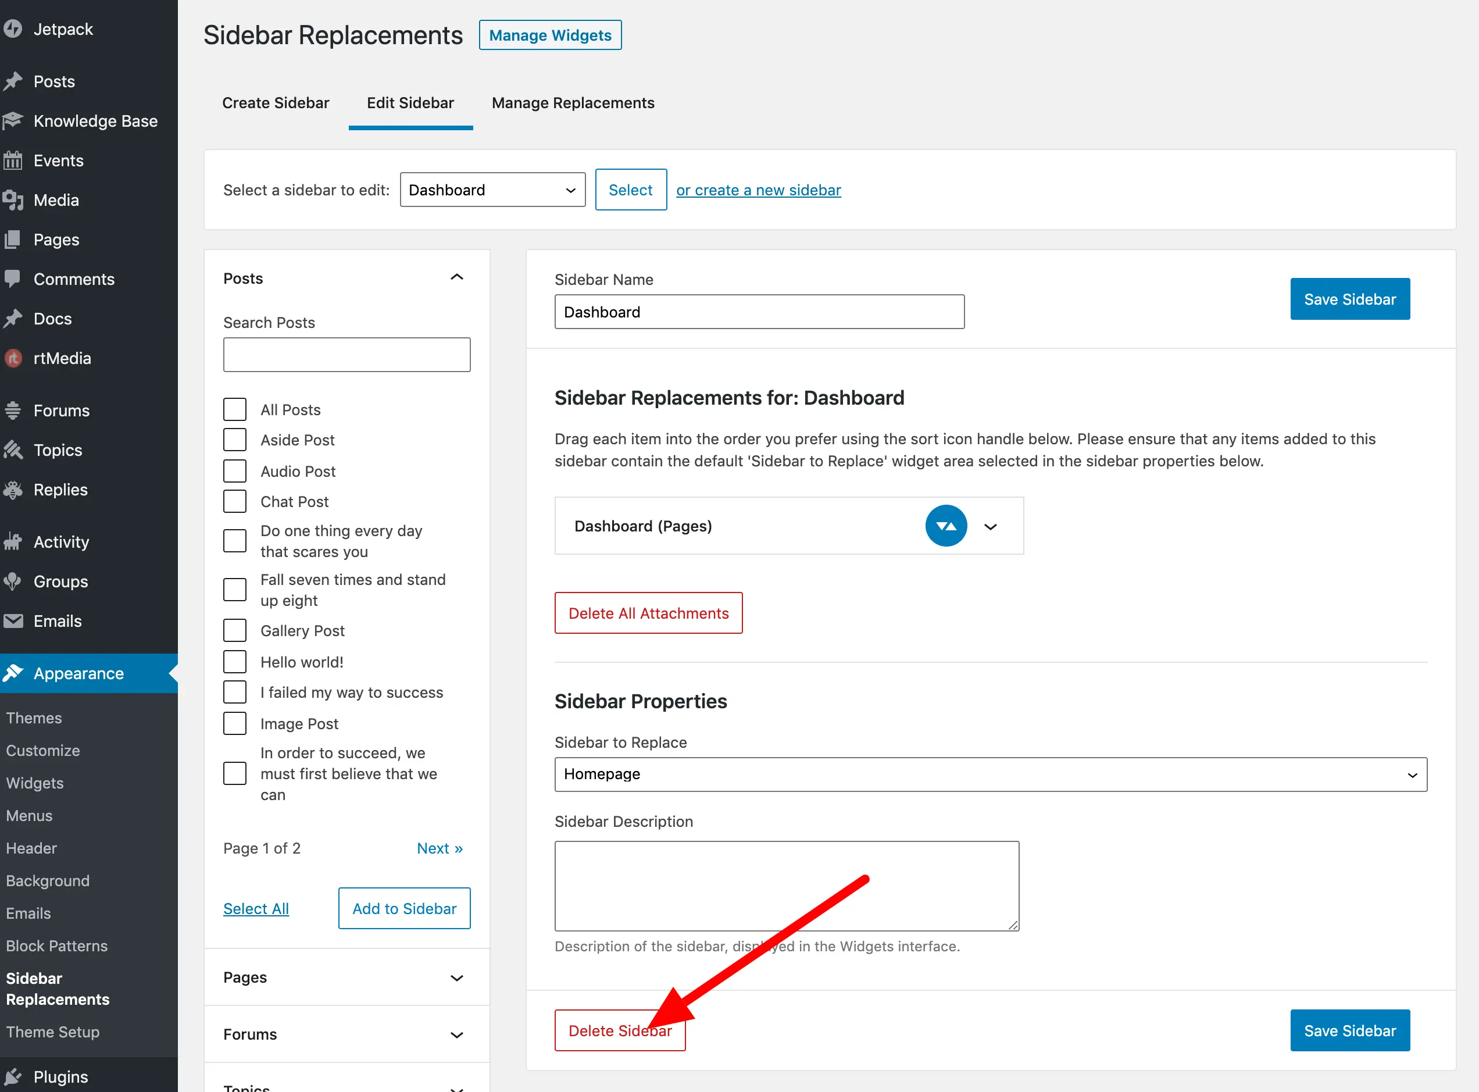Click the Events calendar icon

pos(13,160)
